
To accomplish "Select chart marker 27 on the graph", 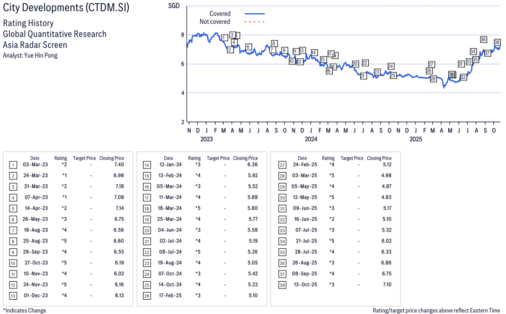I will tap(431, 64).
